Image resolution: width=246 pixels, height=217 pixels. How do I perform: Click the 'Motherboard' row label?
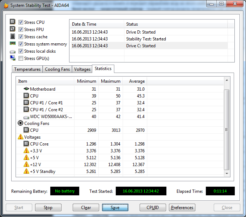(43, 89)
